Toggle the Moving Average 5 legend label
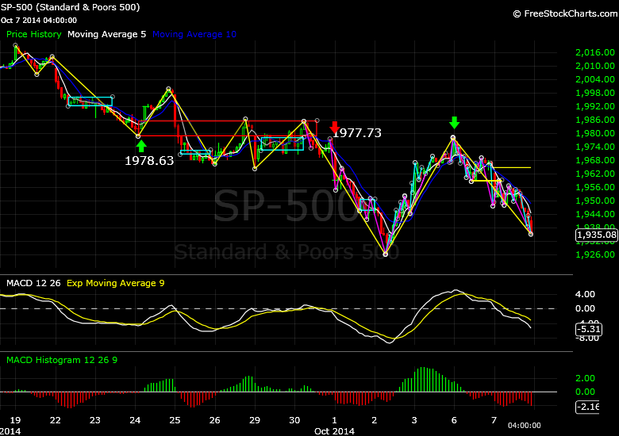Screen dimensions: 619x436 [106, 34]
